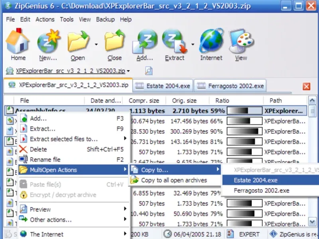The height and width of the screenshot is (239, 319).
Task: Expand the XPExplorerBar archive name dropdown
Action: [128, 71]
